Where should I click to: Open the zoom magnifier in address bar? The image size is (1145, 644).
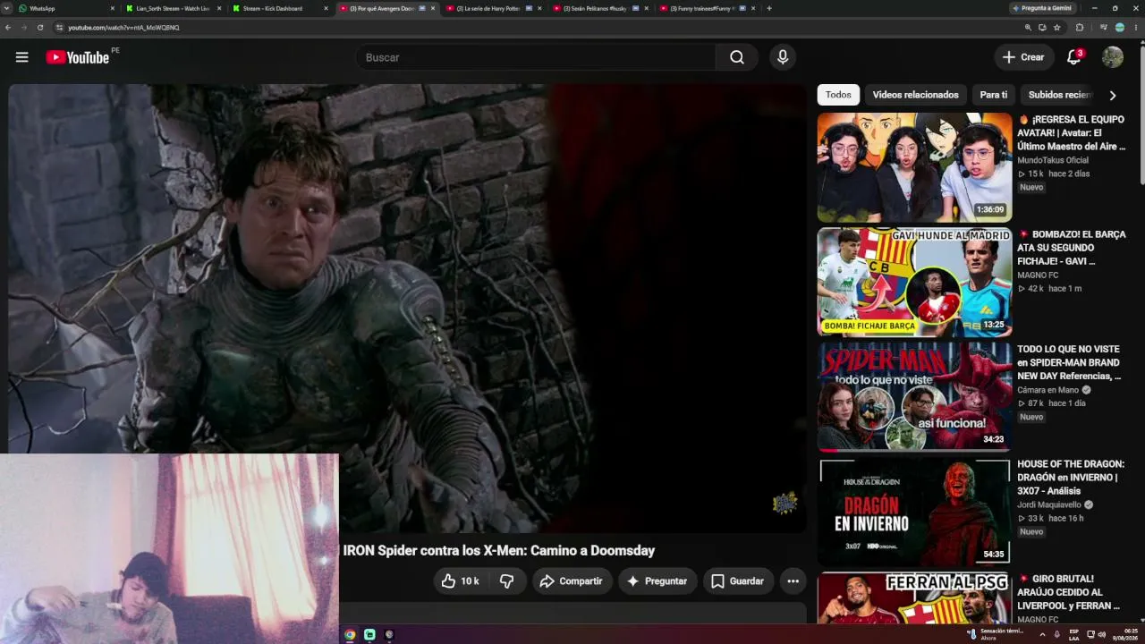tap(1028, 28)
